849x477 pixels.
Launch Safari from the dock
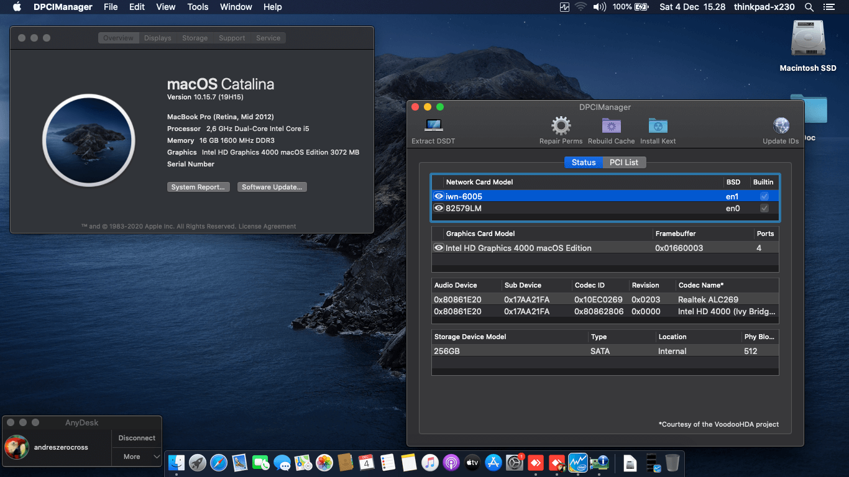(218, 462)
